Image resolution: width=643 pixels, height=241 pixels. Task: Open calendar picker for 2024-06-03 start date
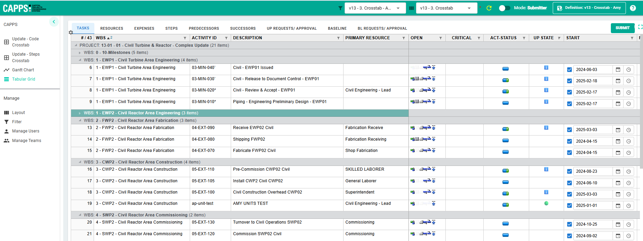tap(618, 70)
